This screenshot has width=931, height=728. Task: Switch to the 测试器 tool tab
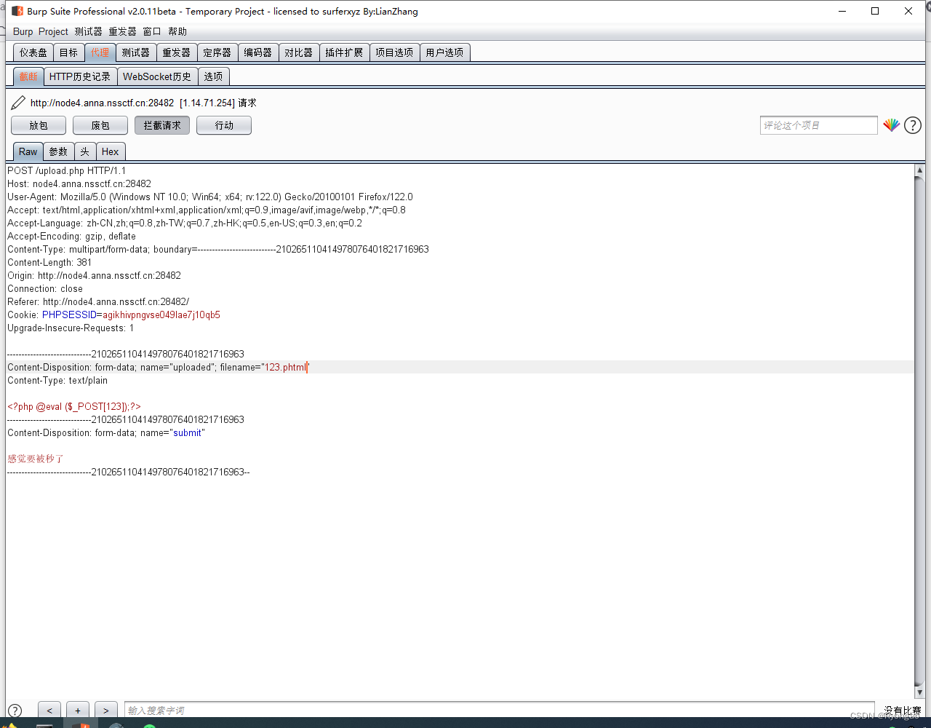135,52
